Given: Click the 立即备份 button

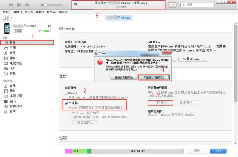Looking at the screenshot, I should pyautogui.click(x=160, y=103).
